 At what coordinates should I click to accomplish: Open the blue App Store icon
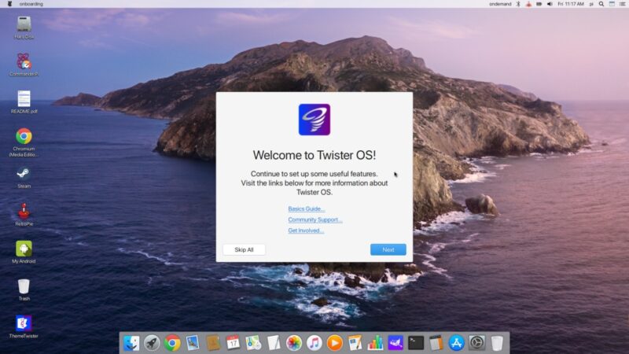457,343
